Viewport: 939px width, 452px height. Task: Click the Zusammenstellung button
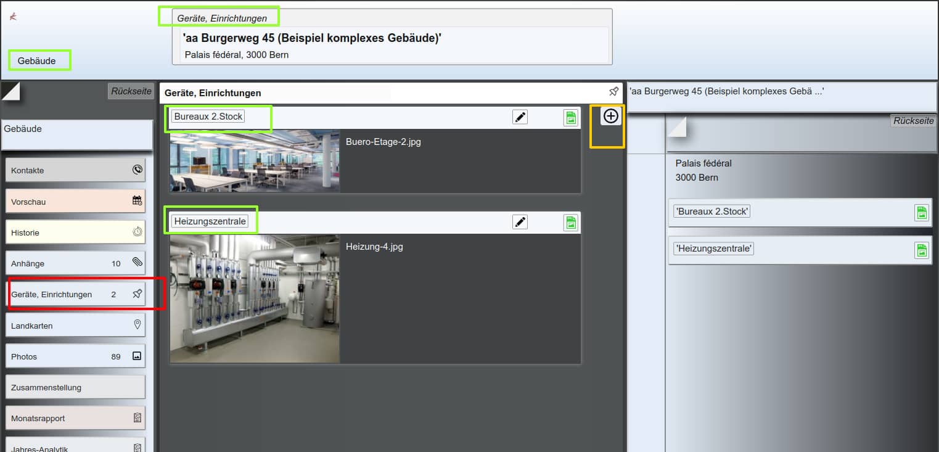[75, 387]
